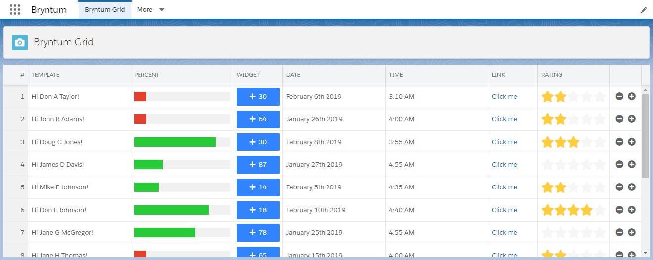
Task: Sort by the Date column header
Action: click(x=334, y=75)
